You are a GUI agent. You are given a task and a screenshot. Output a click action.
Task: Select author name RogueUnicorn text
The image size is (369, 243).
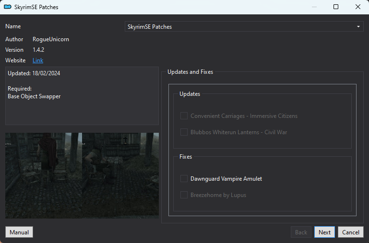point(51,39)
